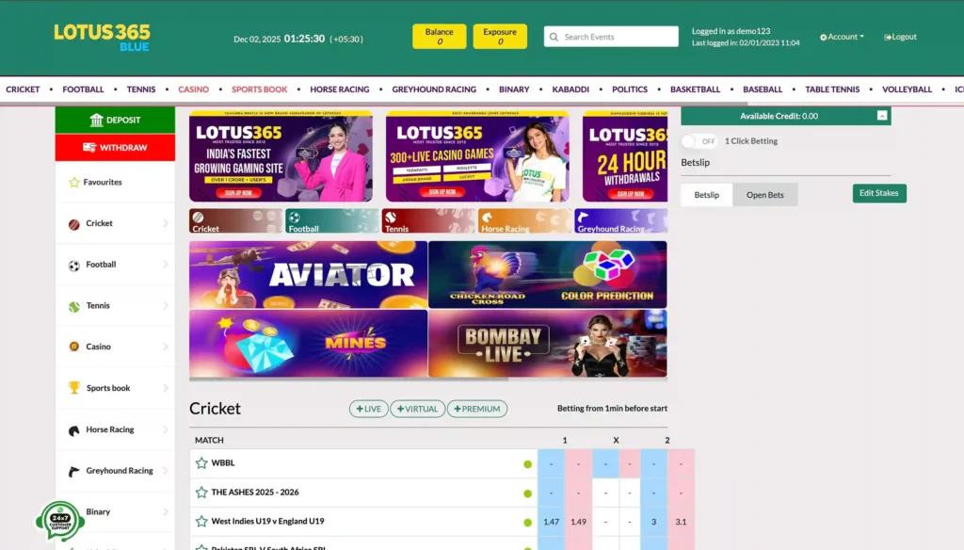The height and width of the screenshot is (550, 964).
Task: Favourite the WBBL match with star
Action: 201,462
